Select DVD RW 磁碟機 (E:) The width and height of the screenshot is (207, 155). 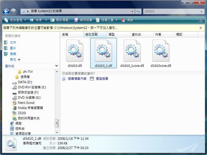(x=29, y=87)
